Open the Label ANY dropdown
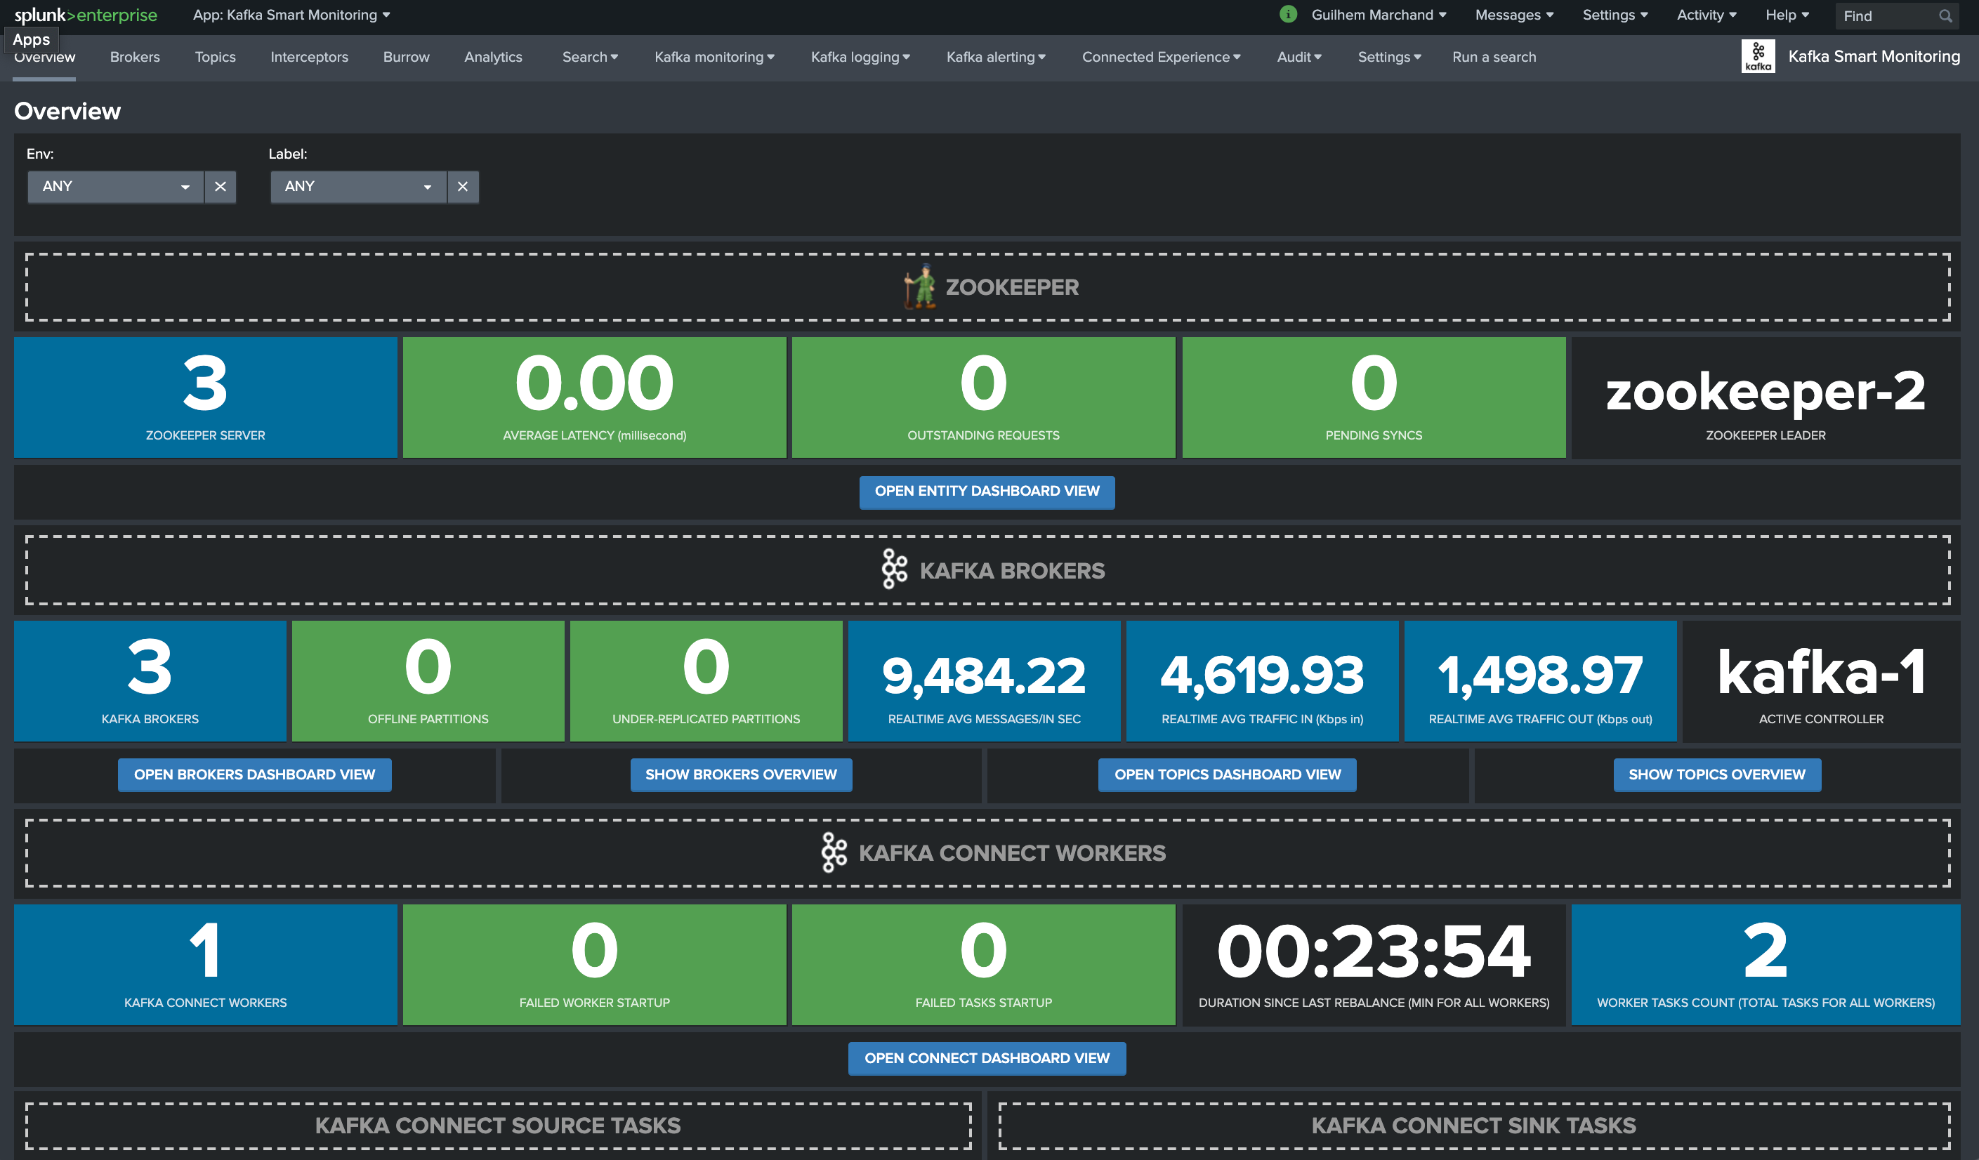Screen dimensions: 1979x1160 (358, 187)
